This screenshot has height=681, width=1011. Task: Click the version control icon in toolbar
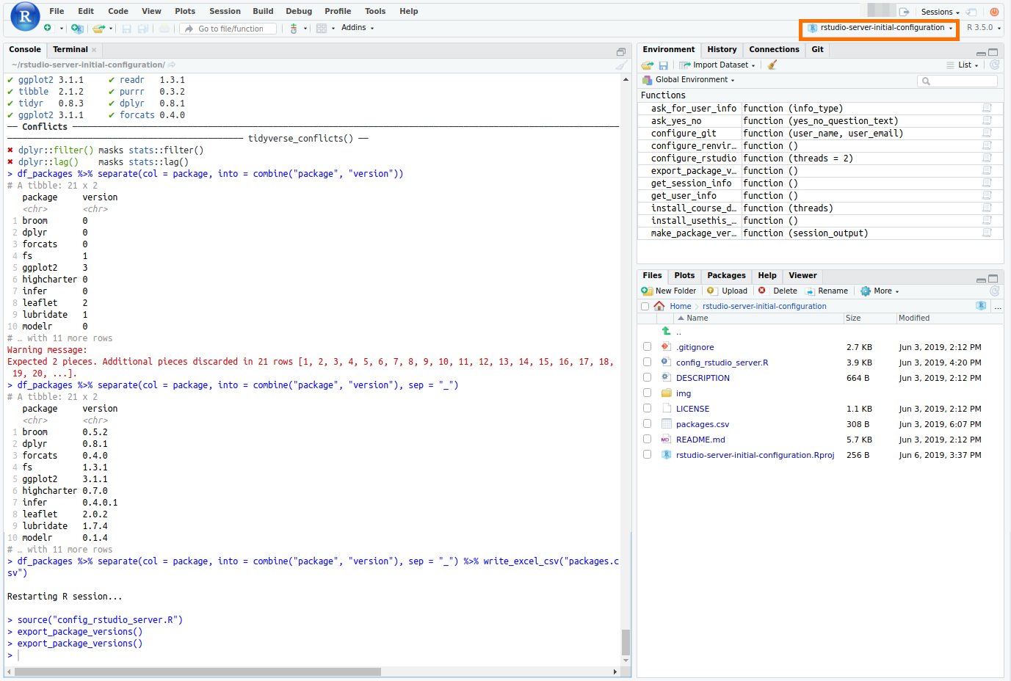[294, 29]
